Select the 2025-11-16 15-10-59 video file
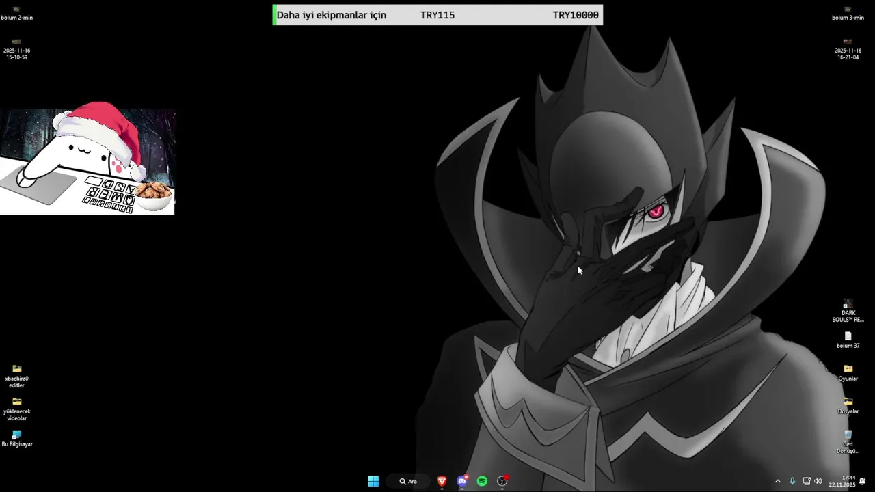Image resolution: width=875 pixels, height=492 pixels. click(x=16, y=50)
